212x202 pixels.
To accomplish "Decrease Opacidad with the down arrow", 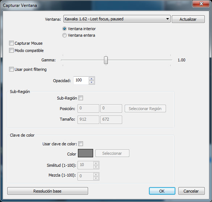I will 92,82.
